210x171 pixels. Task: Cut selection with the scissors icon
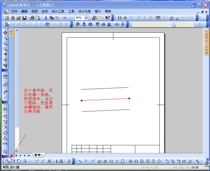tap(46, 18)
